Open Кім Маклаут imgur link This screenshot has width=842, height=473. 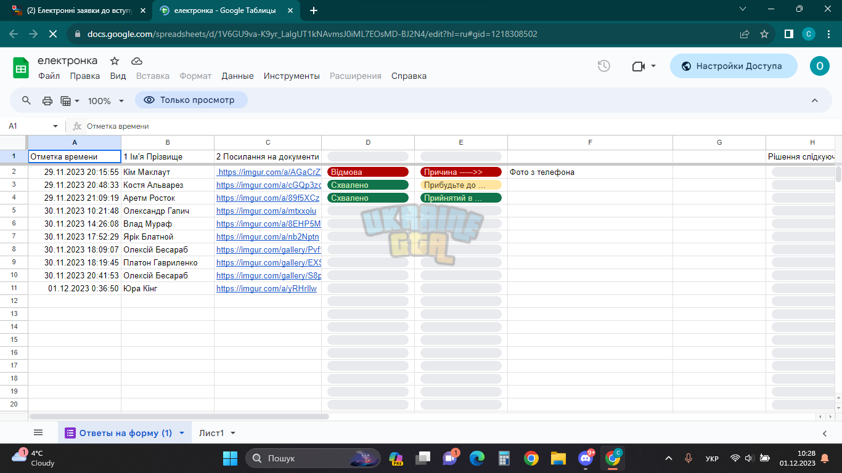[x=270, y=172]
